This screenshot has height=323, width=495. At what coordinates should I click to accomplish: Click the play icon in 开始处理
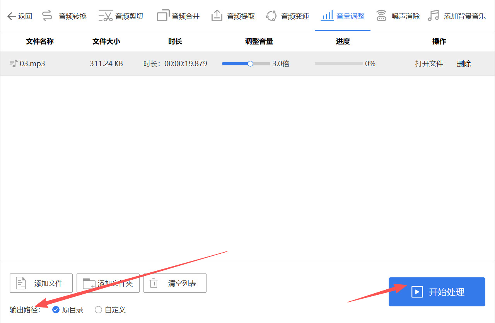pyautogui.click(x=417, y=292)
